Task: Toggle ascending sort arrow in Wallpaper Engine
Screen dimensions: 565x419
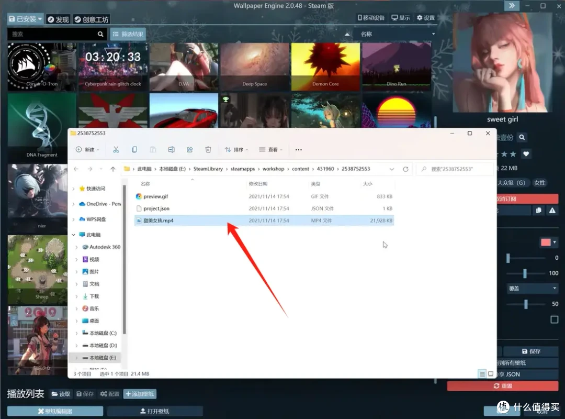Action: click(347, 34)
